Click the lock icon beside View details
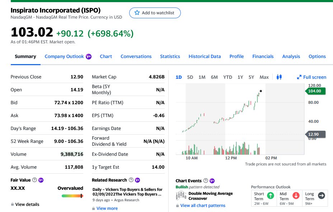The height and width of the screenshot is (212, 333). (x=12, y=204)
